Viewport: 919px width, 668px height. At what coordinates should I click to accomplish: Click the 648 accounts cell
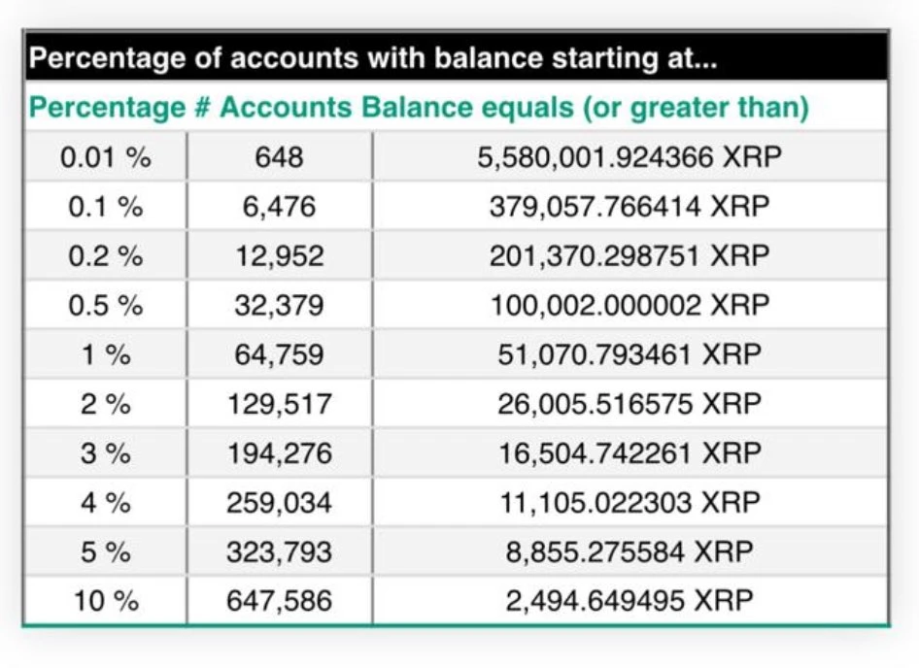pos(279,156)
